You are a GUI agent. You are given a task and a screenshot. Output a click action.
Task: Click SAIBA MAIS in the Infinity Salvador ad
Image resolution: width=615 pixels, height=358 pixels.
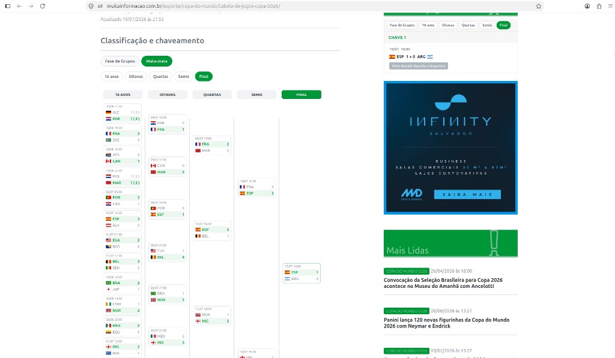(x=467, y=194)
